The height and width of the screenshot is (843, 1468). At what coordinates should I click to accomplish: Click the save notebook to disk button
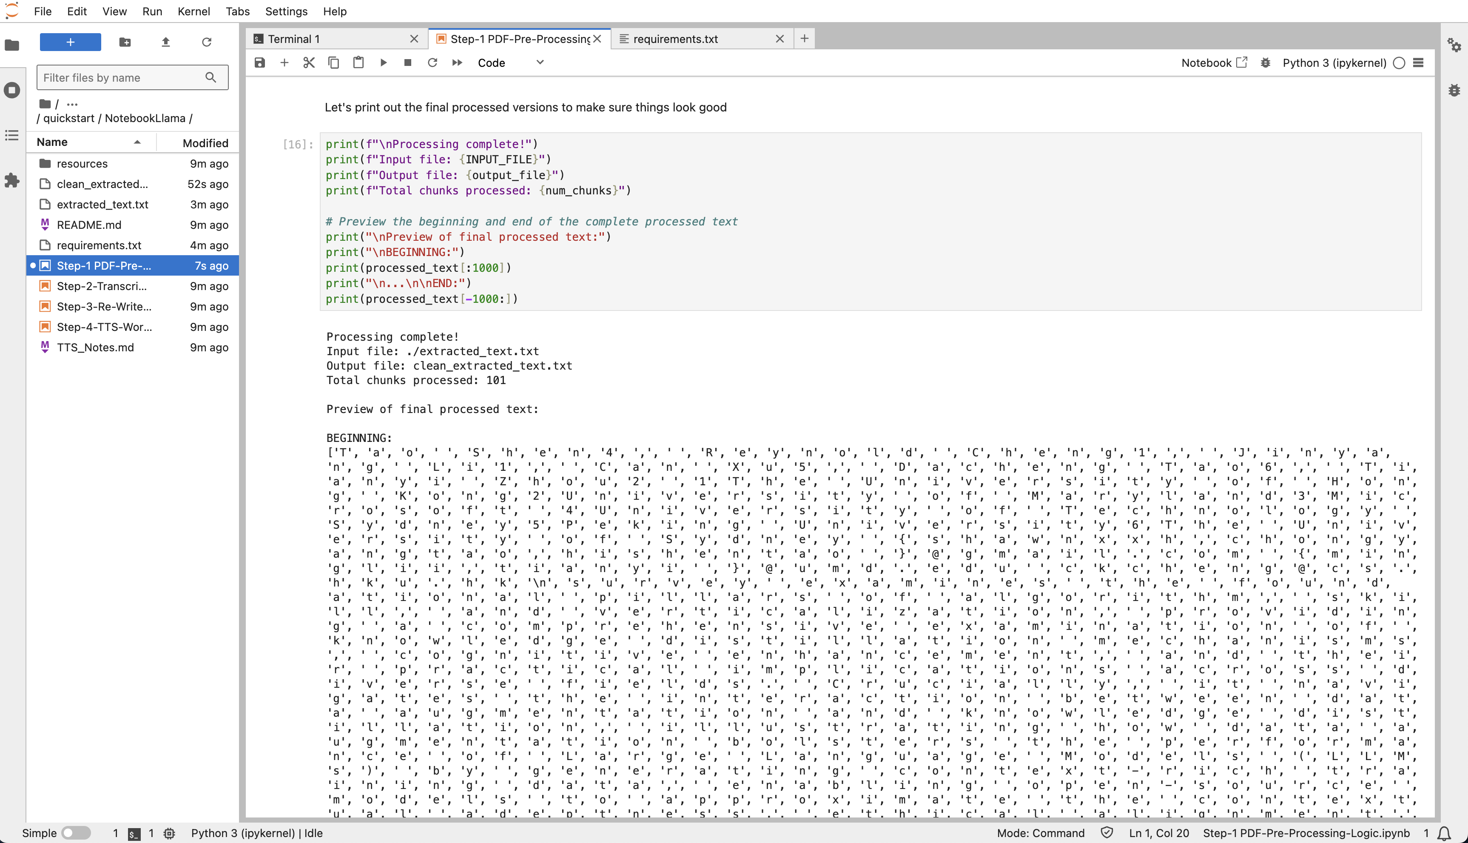(260, 63)
